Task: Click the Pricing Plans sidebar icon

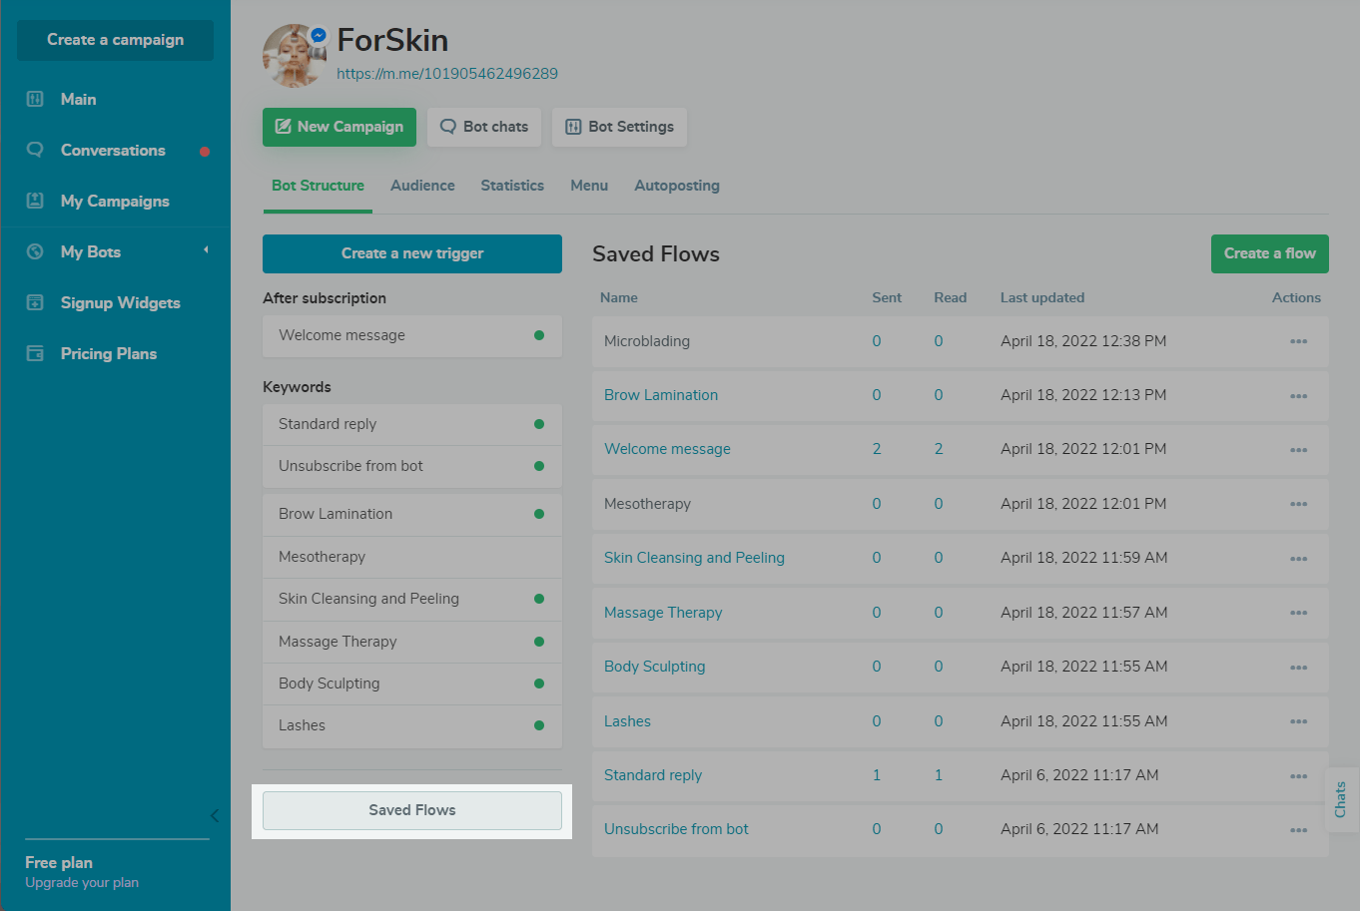Action: click(x=35, y=353)
